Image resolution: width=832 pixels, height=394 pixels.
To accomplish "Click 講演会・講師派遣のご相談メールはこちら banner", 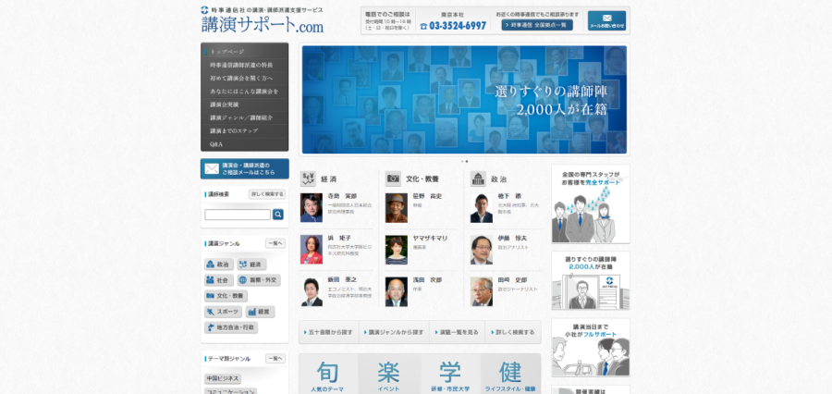I will [245, 169].
